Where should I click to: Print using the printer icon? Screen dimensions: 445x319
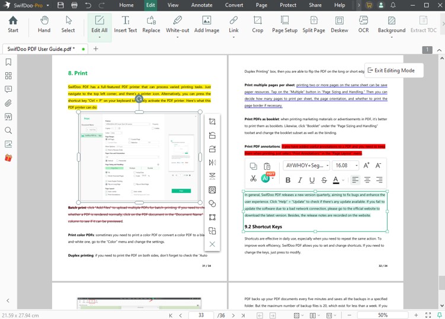74,5
